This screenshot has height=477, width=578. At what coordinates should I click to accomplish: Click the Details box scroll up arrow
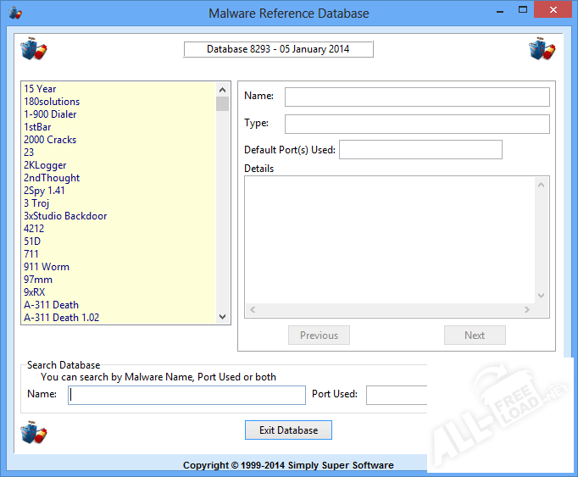pos(542,183)
